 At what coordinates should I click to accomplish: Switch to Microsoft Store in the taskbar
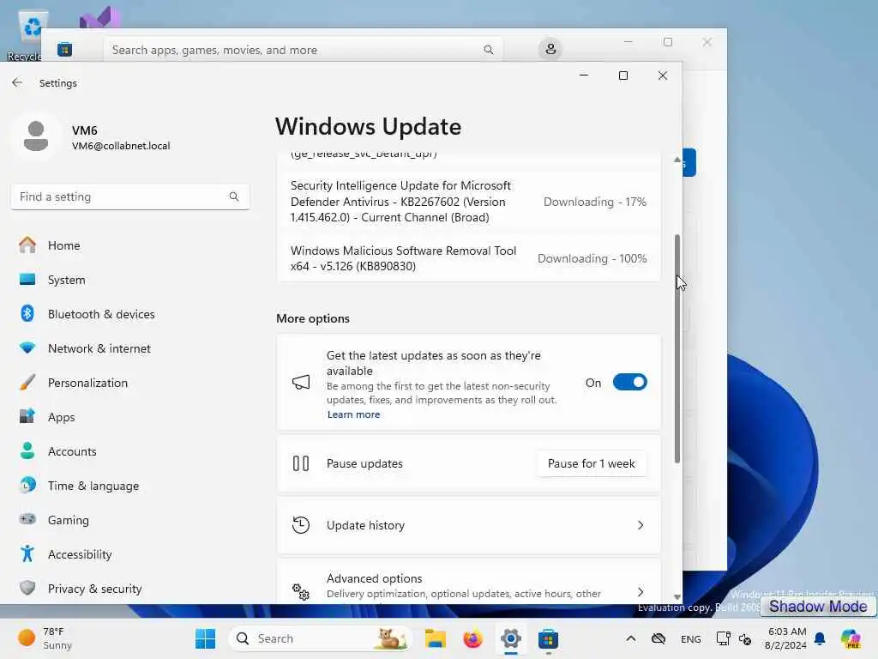point(548,638)
